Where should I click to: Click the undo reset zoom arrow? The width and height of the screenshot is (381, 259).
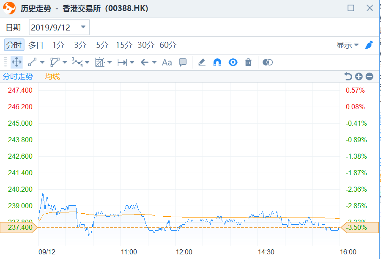tap(348, 76)
